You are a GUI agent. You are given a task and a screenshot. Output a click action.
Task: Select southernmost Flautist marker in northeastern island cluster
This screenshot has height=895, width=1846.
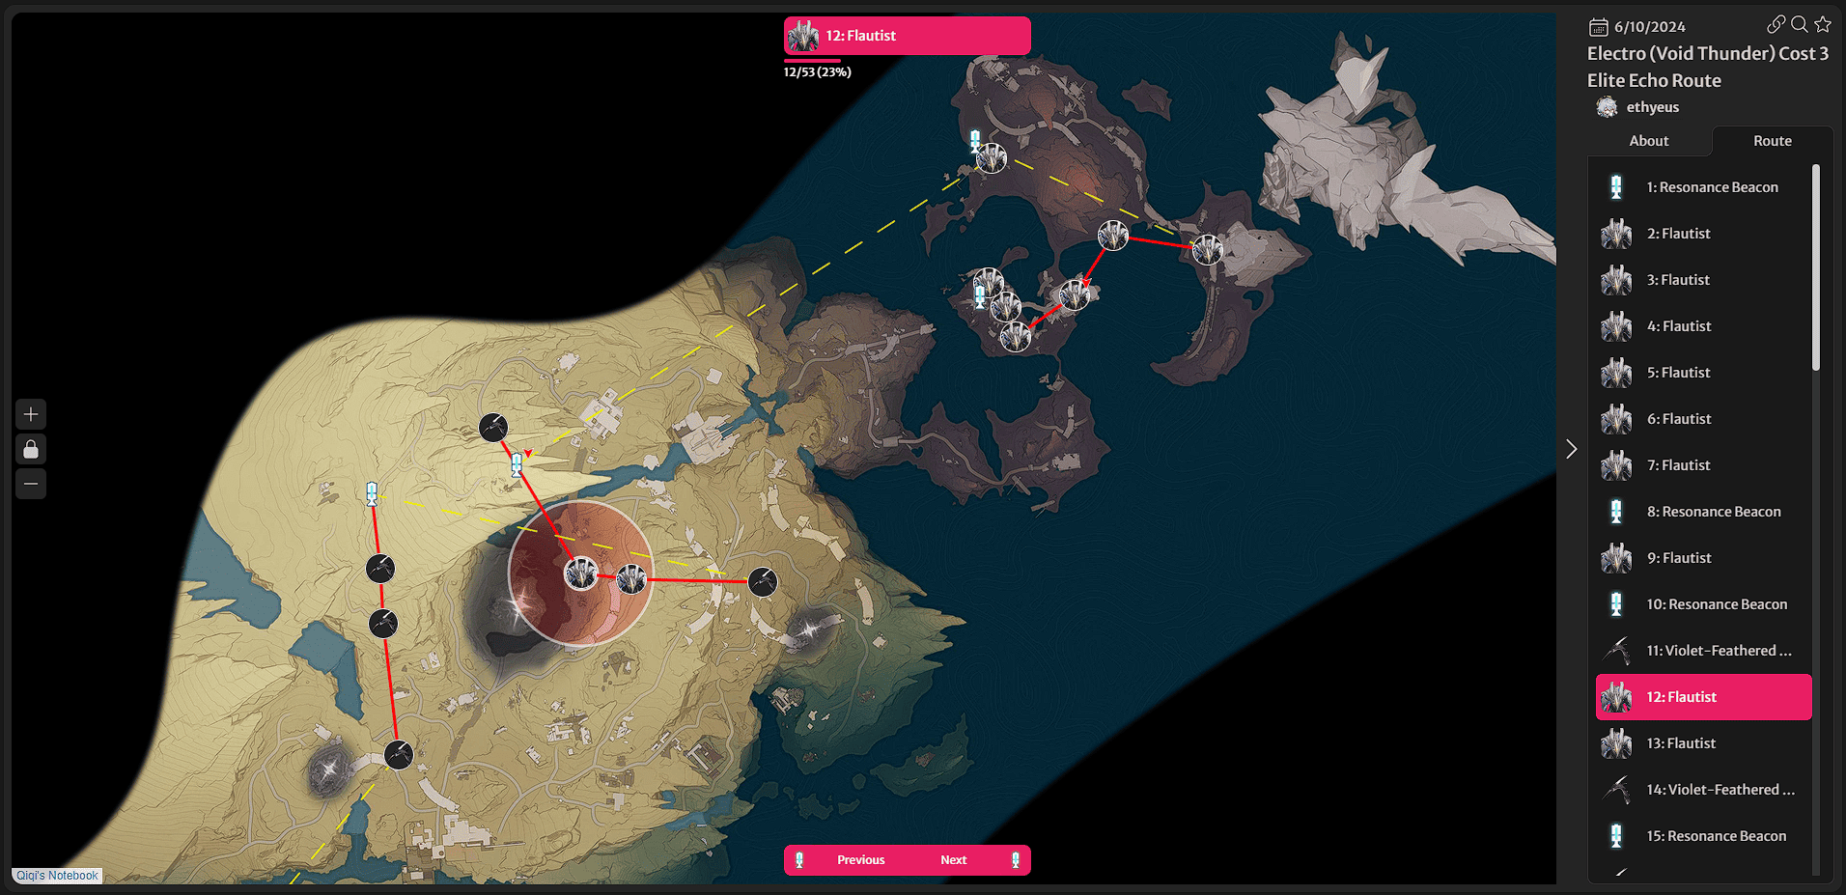point(1016,337)
